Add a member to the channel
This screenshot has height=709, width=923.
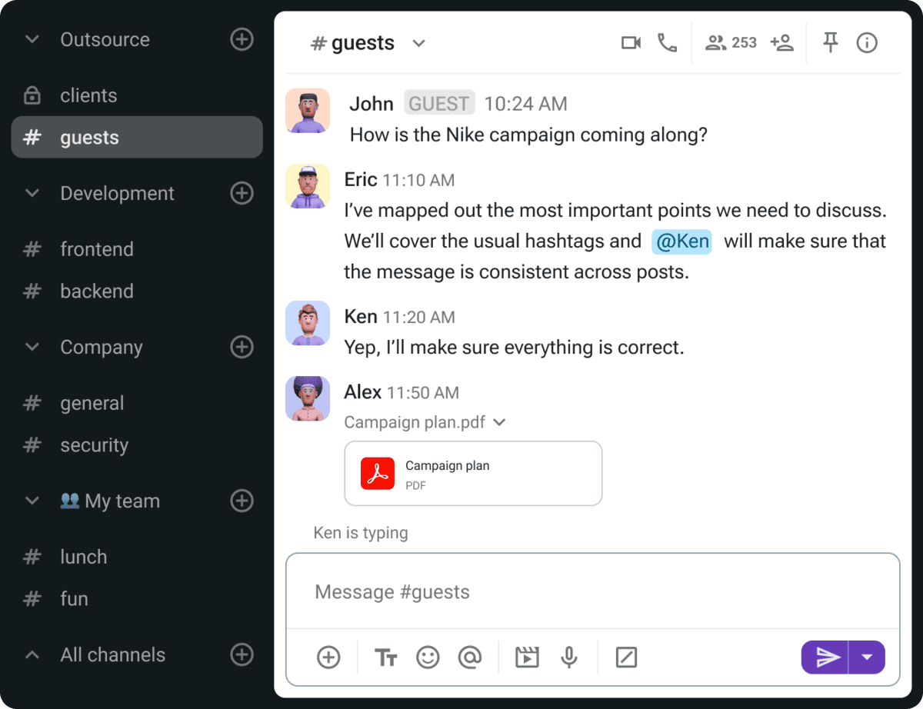point(781,43)
